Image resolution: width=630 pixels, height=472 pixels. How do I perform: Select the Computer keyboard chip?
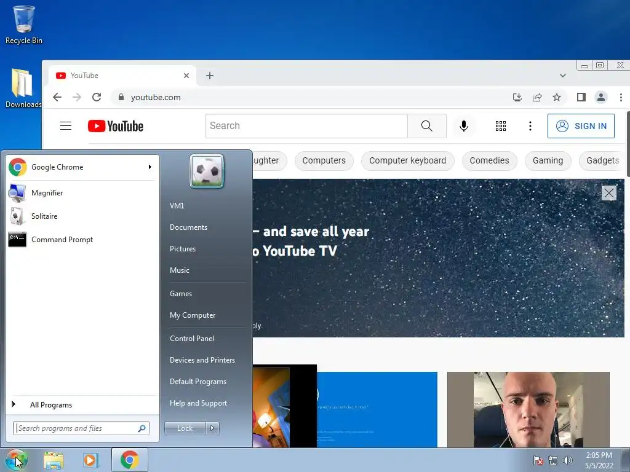coord(407,160)
